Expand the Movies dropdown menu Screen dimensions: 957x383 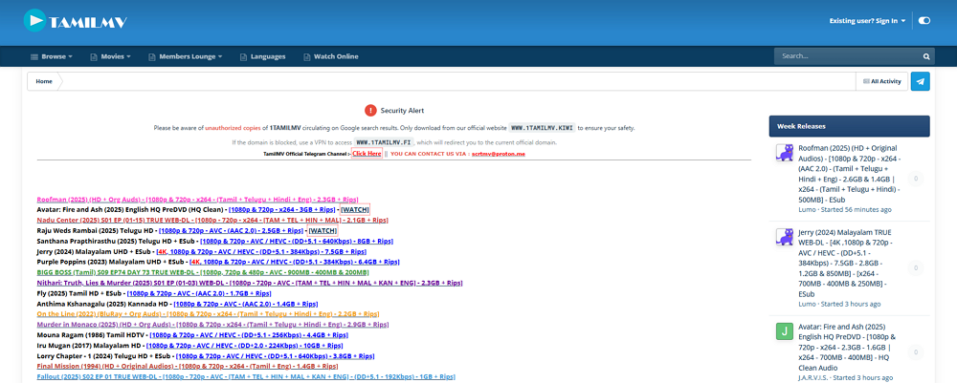pos(113,57)
